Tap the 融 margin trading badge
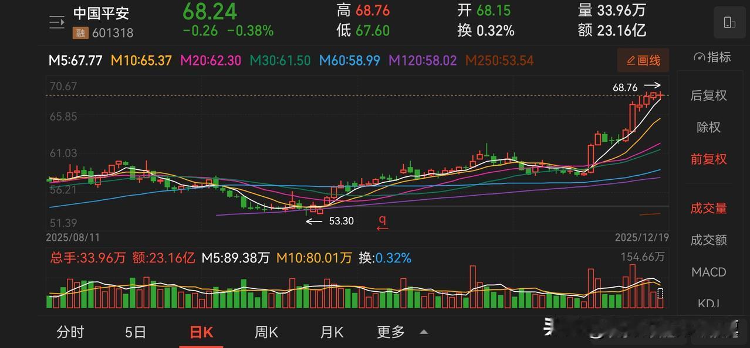 pos(80,33)
